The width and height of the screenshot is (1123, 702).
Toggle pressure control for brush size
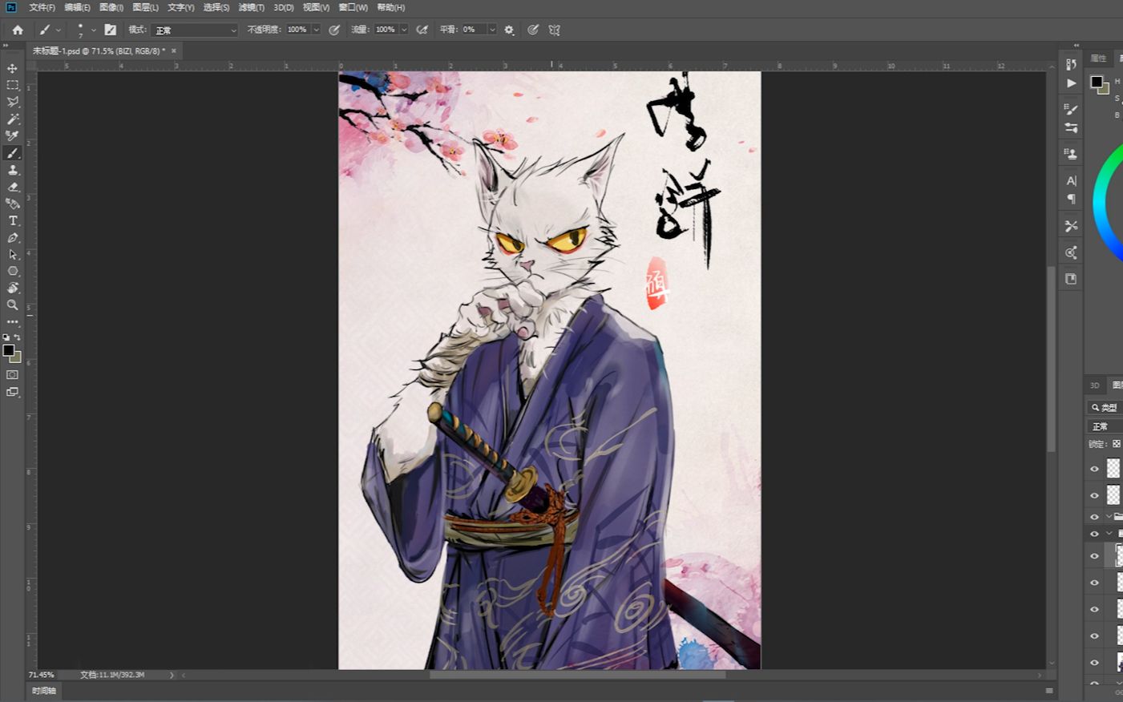533,30
